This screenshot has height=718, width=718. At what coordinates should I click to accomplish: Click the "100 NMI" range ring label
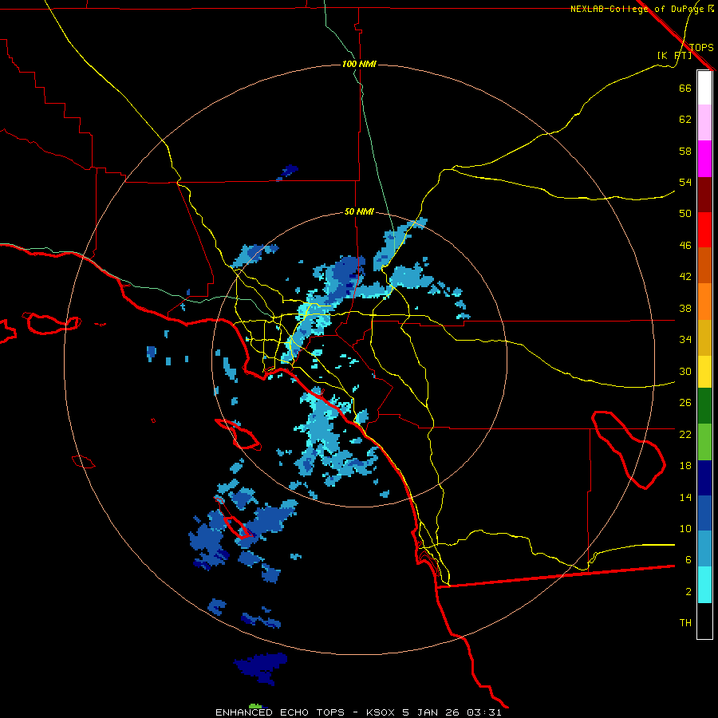click(x=359, y=64)
